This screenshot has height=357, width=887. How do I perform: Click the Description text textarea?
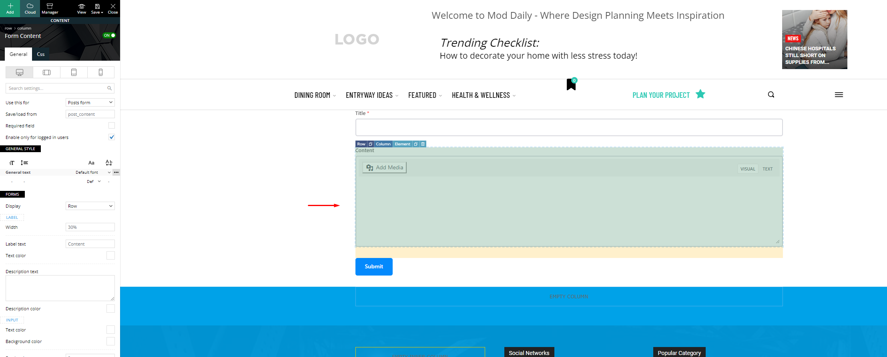pyautogui.click(x=60, y=288)
